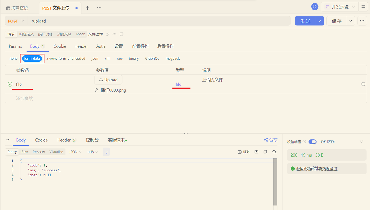The height and width of the screenshot is (210, 370).
Task: Click the copy link icon beside 文件上传
Action: coord(107,34)
